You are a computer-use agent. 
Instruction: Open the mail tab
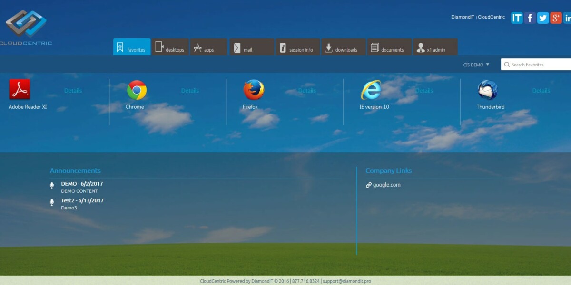pyautogui.click(x=252, y=47)
